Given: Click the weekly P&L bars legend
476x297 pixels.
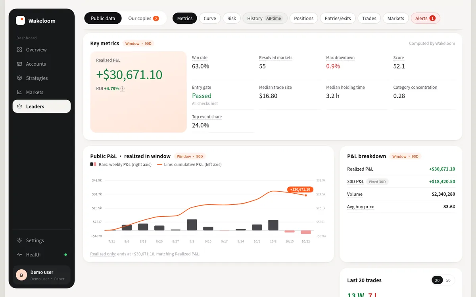Looking at the screenshot, I should [121, 164].
